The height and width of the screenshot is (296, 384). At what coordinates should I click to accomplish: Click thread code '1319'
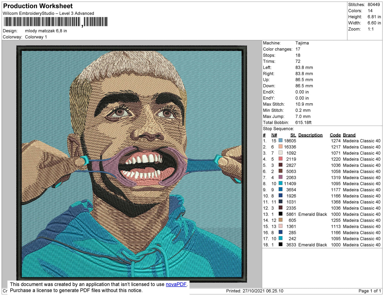click(x=336, y=177)
